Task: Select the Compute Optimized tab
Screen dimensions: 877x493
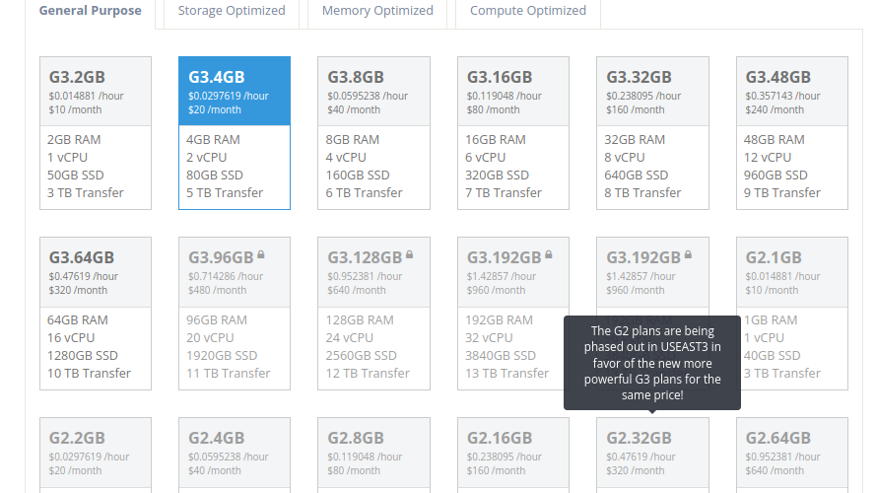Action: point(528,11)
